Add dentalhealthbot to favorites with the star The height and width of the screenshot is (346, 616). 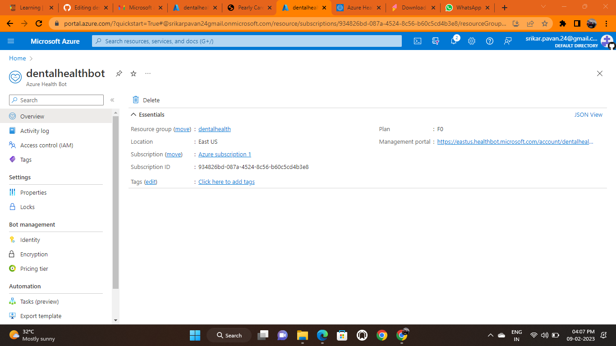pyautogui.click(x=133, y=73)
